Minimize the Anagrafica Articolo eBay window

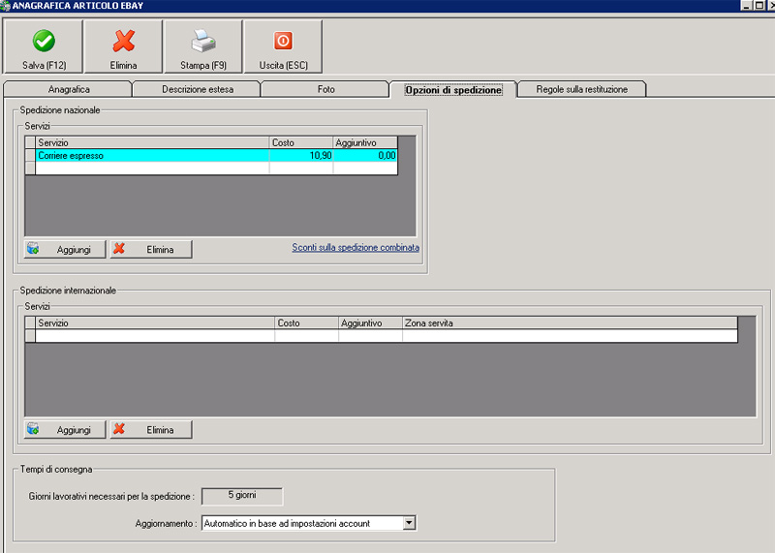coord(746,6)
